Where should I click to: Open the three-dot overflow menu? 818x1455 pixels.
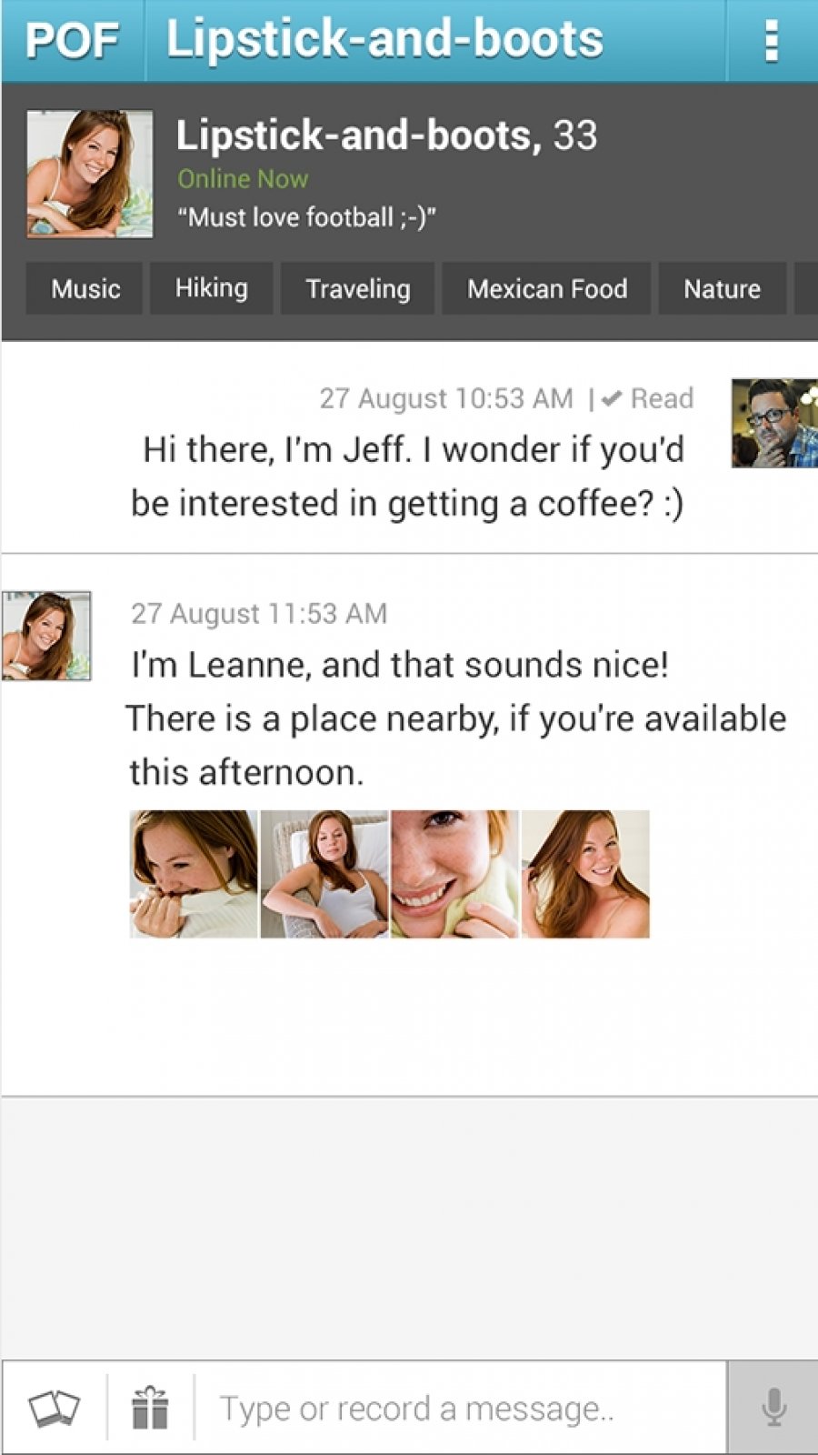(772, 42)
